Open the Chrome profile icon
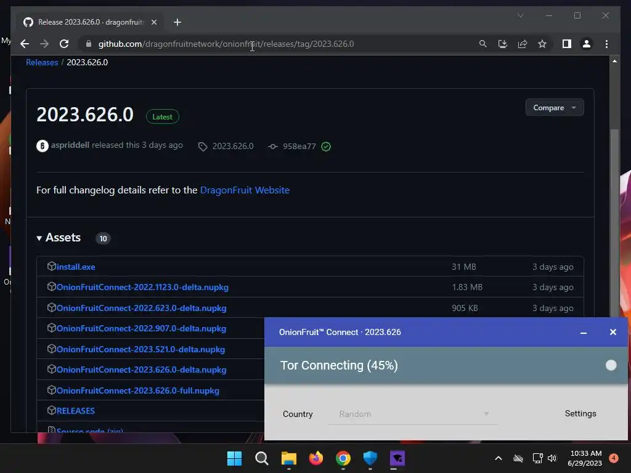631x473 pixels. point(587,44)
